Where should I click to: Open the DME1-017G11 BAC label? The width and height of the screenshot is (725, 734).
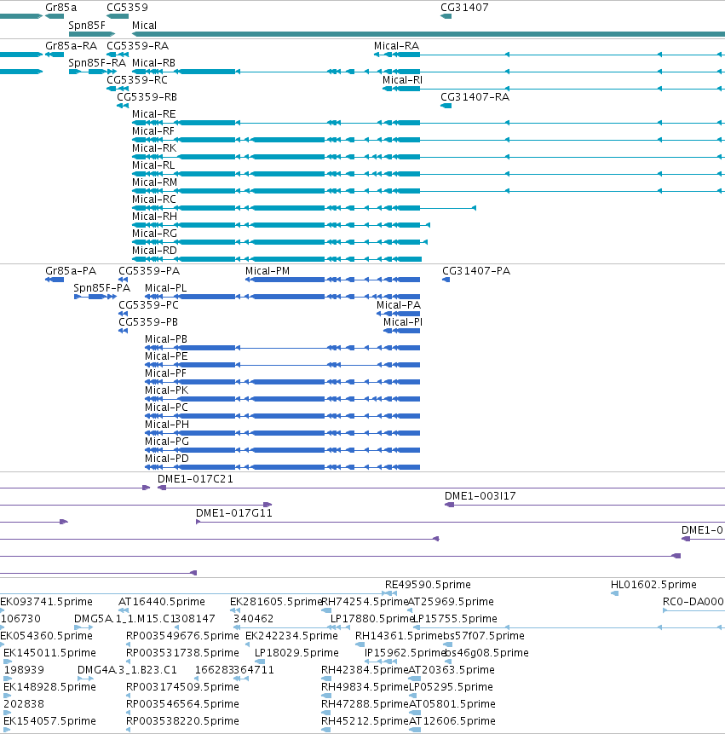[x=234, y=513]
